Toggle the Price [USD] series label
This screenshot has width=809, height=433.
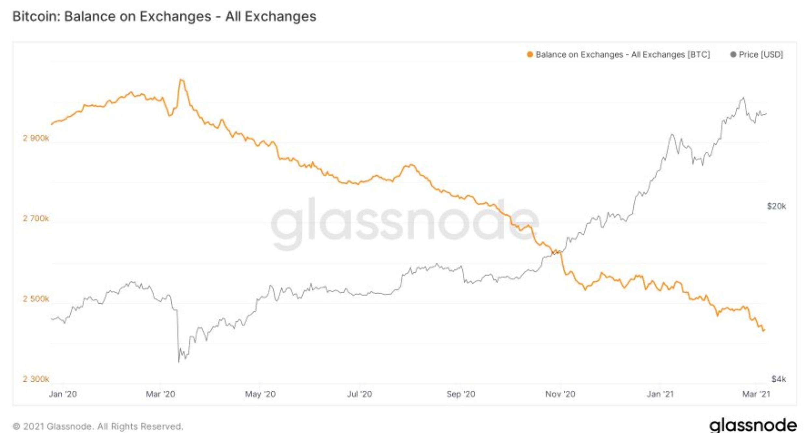click(761, 55)
